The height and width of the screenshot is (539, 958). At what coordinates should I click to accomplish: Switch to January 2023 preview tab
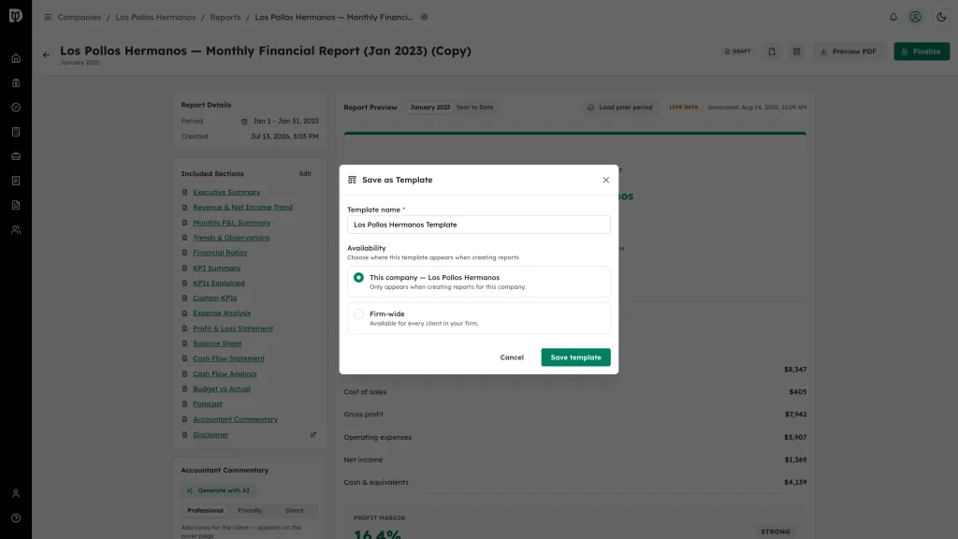point(430,107)
